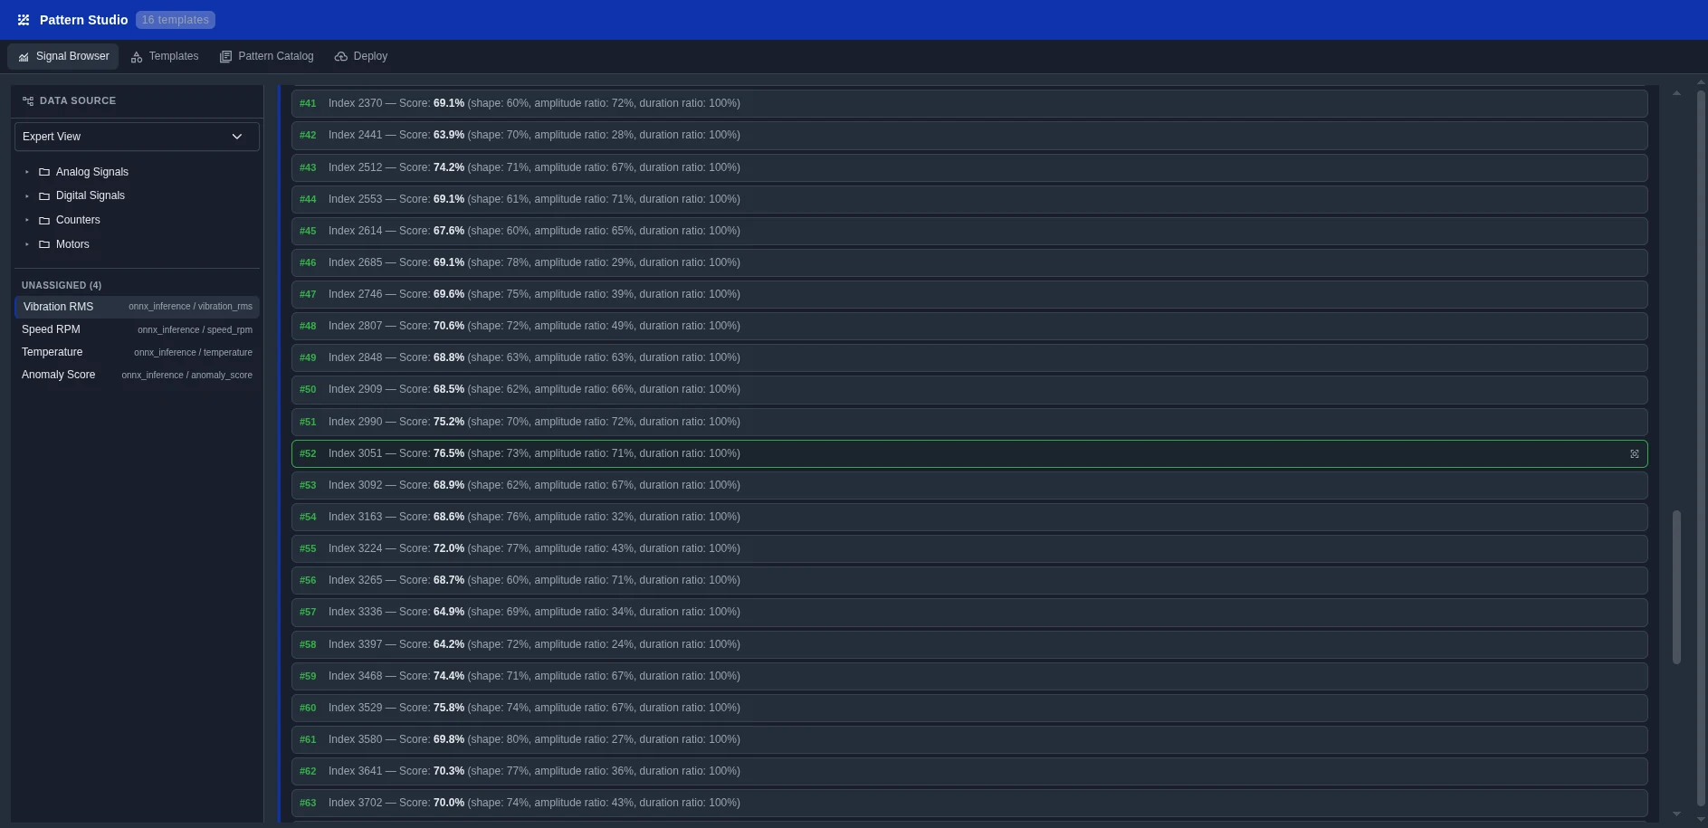Click the Counters folder icon
Image resolution: width=1708 pixels, height=828 pixels.
pyautogui.click(x=44, y=220)
